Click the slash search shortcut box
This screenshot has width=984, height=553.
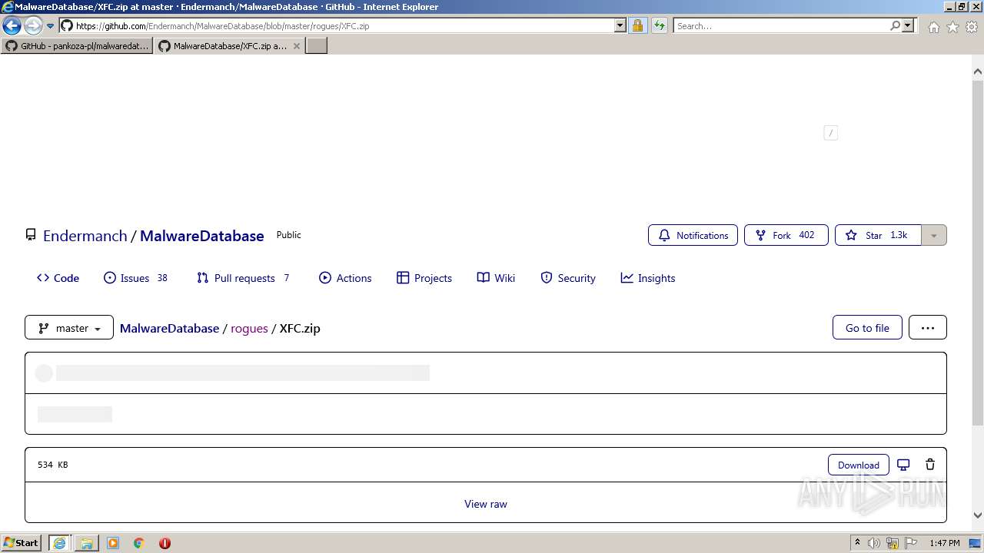830,133
